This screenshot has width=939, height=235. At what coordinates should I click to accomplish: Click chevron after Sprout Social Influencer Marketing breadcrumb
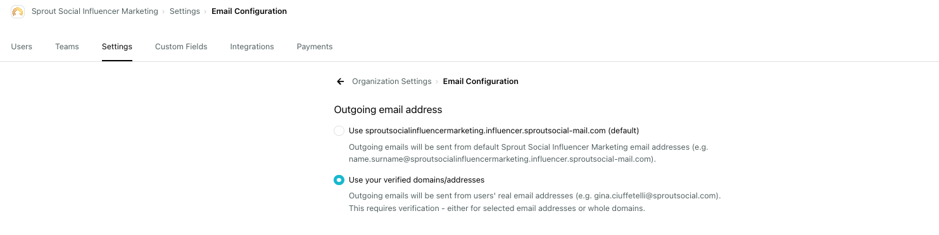pos(163,11)
